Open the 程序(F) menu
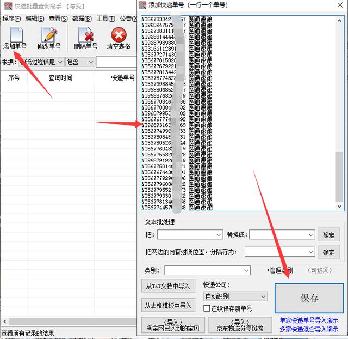Image resolution: width=348 pixels, height=339 pixels. tap(11, 19)
